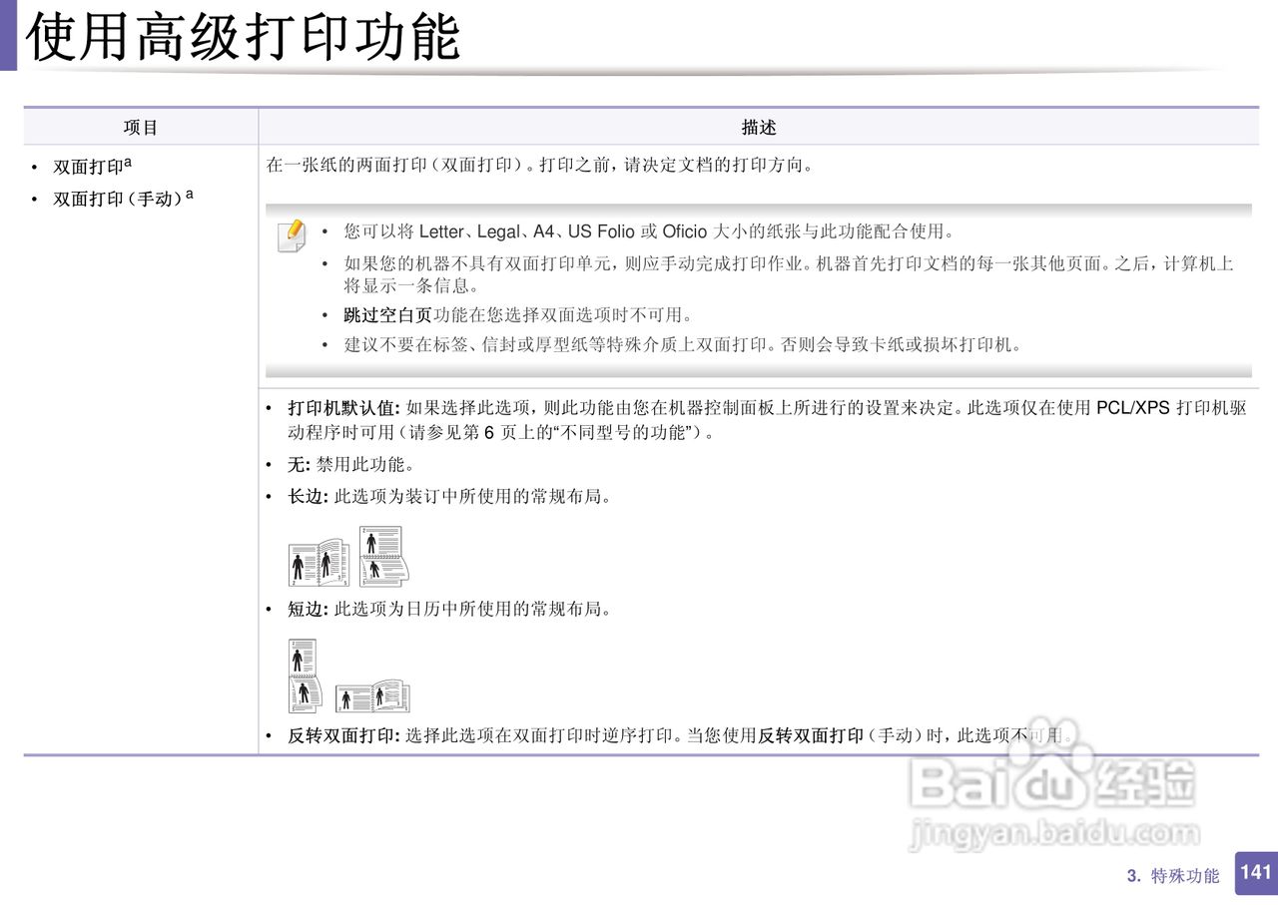1278x905 pixels.
Task: Click the 描述 column header
Action: coord(759,128)
